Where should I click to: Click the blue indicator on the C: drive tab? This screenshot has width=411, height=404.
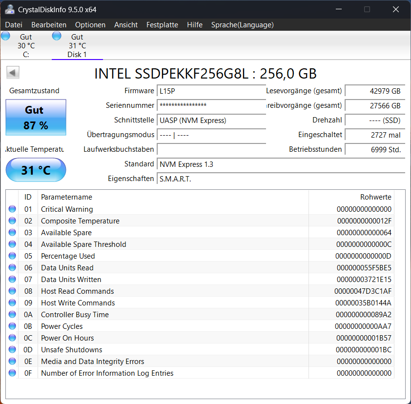pyautogui.click(x=5, y=35)
